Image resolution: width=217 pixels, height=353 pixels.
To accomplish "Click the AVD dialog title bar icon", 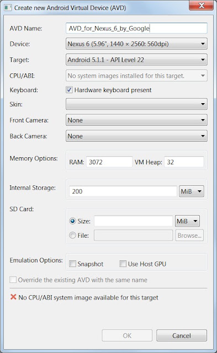I will [8, 8].
